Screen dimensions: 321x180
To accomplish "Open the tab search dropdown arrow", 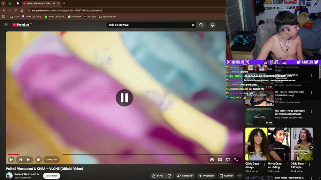I will tap(3, 3).
